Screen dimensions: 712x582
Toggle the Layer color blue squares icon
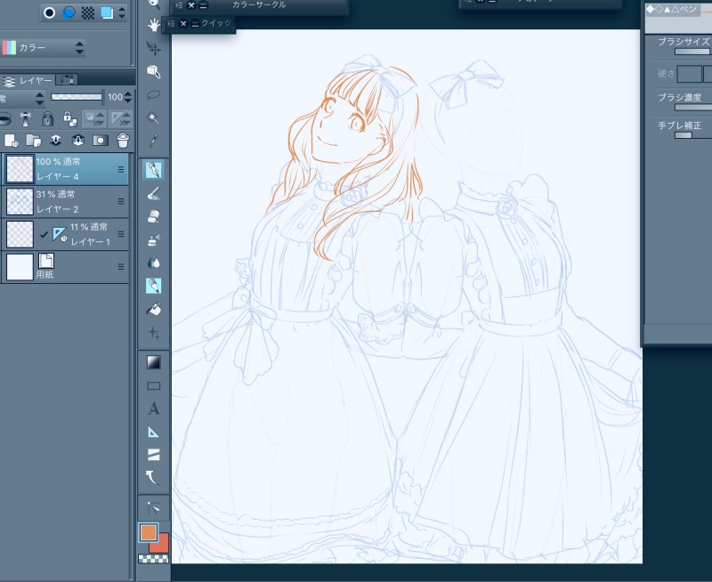click(x=107, y=12)
